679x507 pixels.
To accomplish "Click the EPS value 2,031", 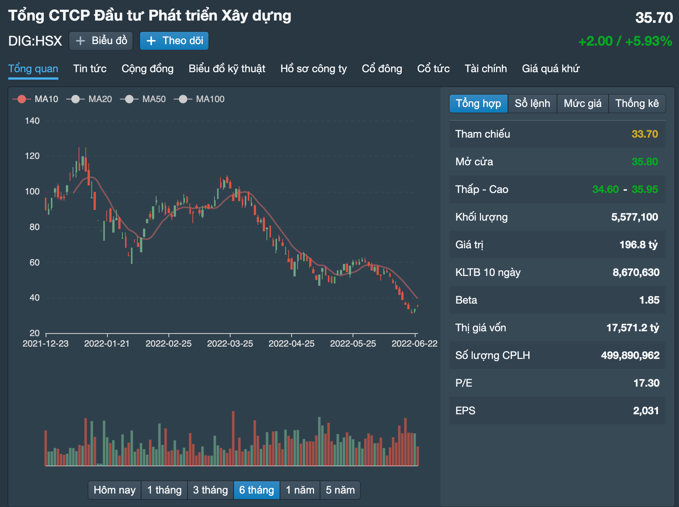I will (x=646, y=411).
